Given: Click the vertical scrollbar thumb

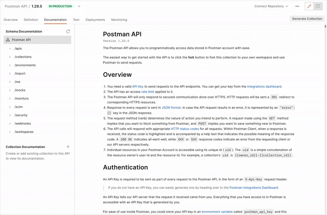Looking at the screenshot, I should (x=325, y=26).
